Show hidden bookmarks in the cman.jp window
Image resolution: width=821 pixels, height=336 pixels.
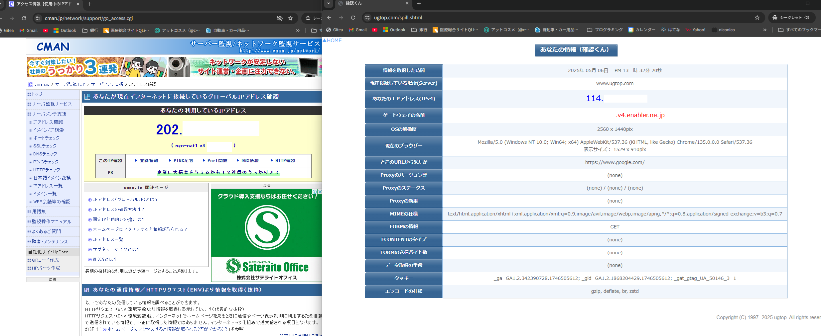(298, 31)
